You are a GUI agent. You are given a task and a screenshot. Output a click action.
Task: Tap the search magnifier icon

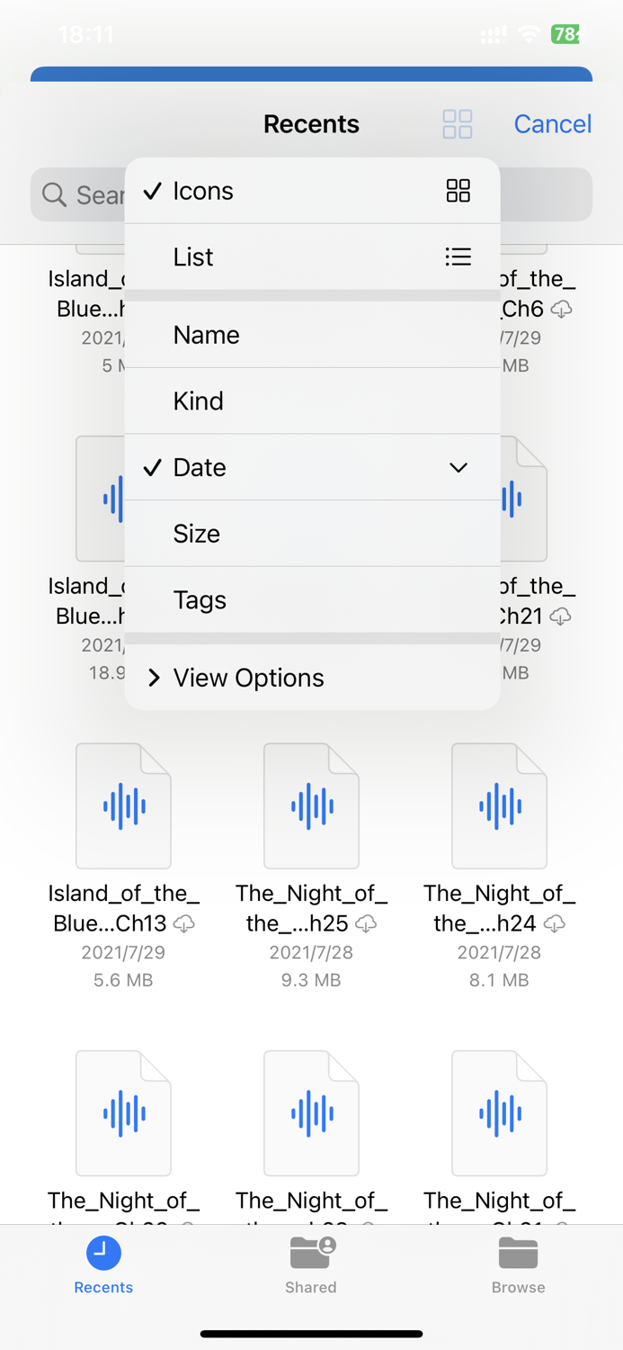(x=55, y=194)
